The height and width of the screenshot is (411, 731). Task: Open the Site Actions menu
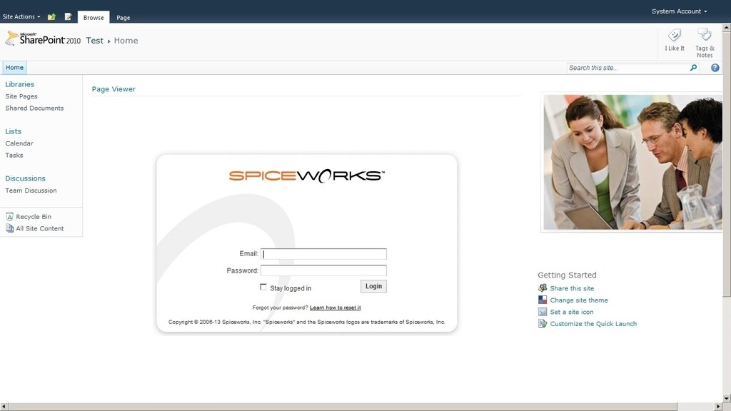click(x=19, y=16)
